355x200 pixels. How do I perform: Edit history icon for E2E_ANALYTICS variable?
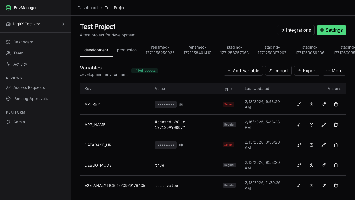click(x=311, y=186)
